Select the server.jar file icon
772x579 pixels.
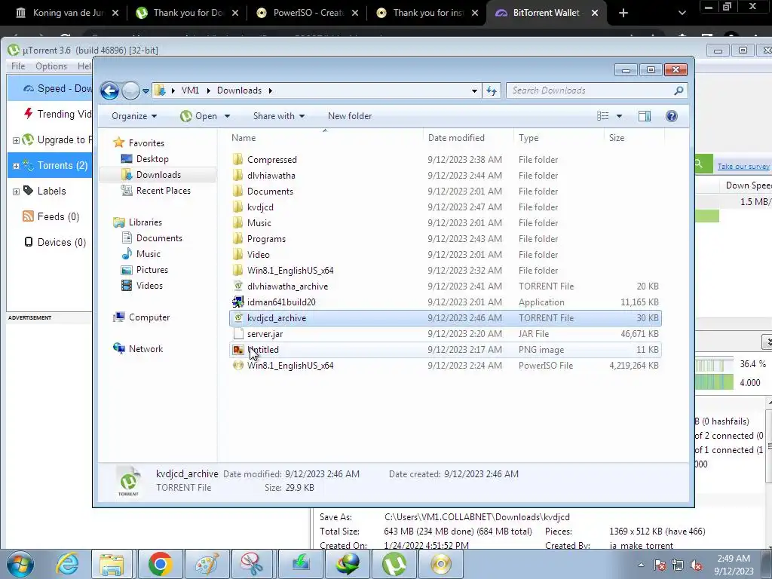[237, 334]
